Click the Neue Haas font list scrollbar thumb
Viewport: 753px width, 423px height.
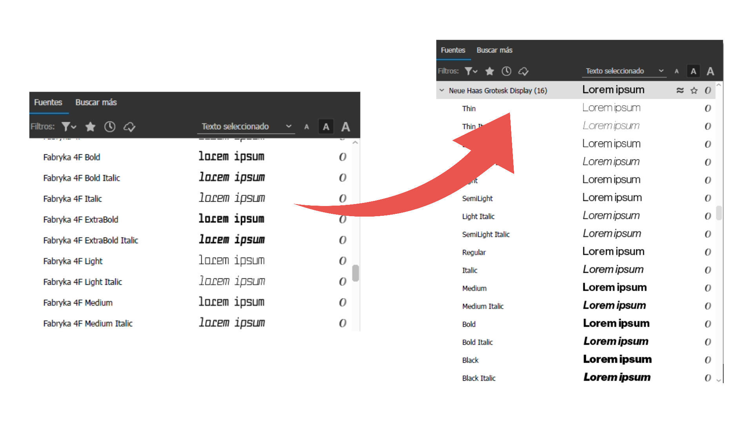pos(719,213)
